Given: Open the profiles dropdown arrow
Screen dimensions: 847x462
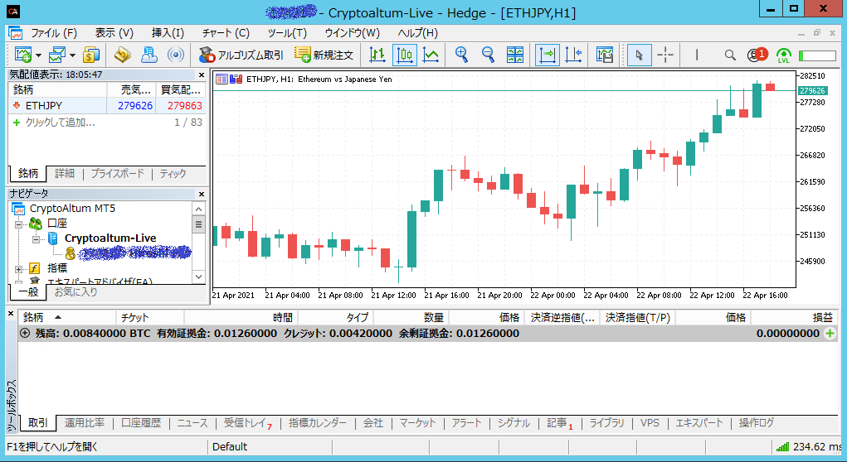Looking at the screenshot, I should [x=72, y=55].
